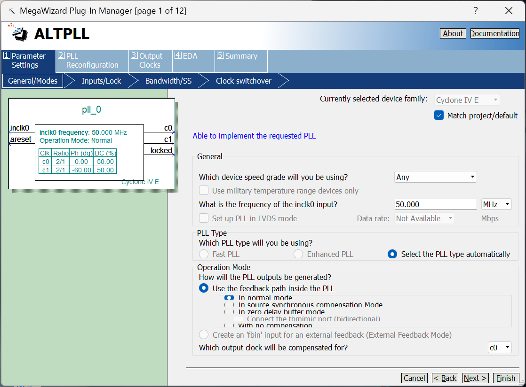Click the areset port label

tap(20, 139)
